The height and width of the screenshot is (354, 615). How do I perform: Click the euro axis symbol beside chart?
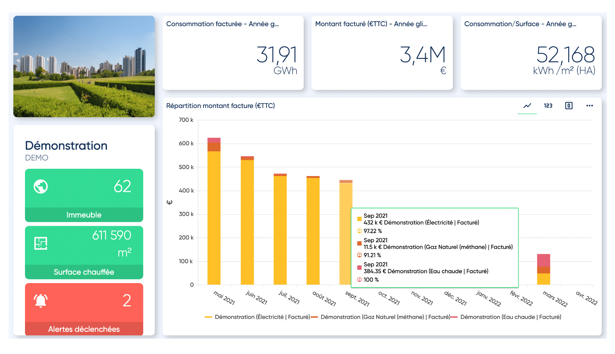tap(170, 202)
